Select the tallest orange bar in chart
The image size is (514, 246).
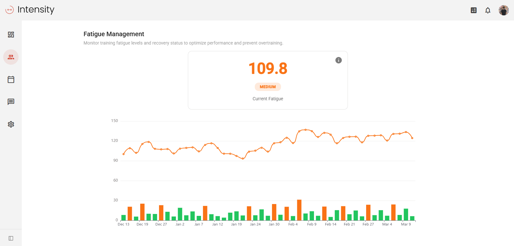pyautogui.click(x=299, y=210)
